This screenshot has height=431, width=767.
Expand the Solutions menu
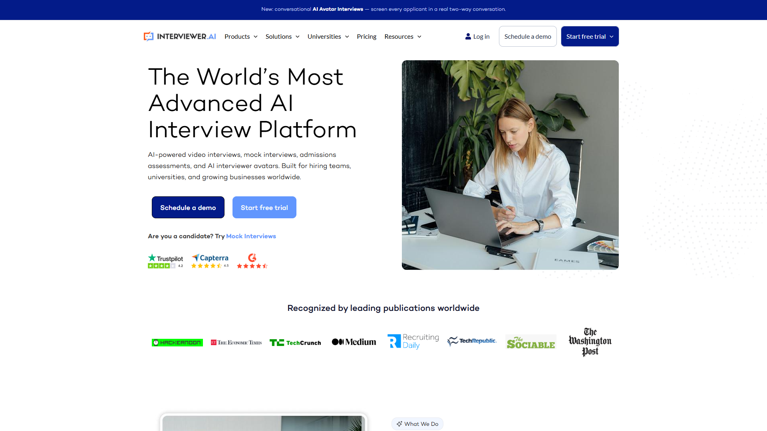click(282, 36)
